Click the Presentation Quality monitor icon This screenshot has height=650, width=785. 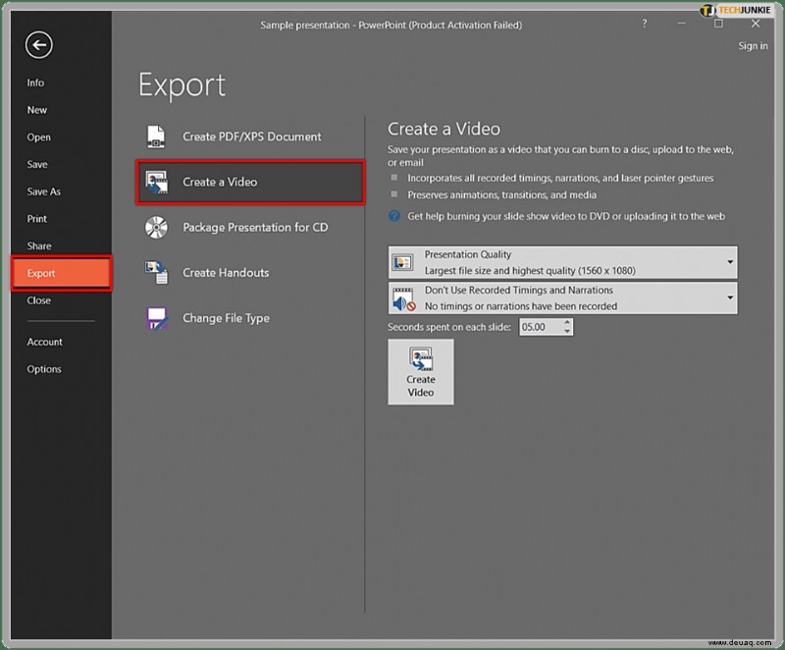coord(403,262)
